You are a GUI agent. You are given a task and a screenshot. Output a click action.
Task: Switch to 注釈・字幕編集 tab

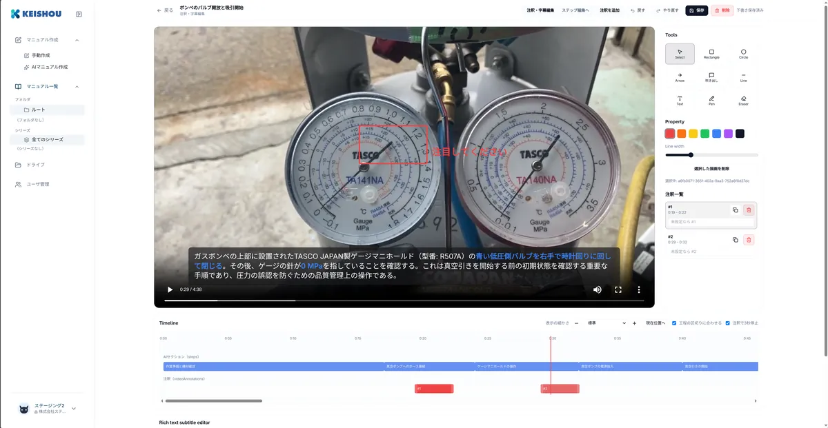(540, 10)
